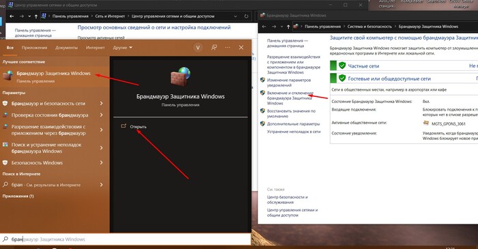Open Восстановить значения по умолчанию link

coord(291,113)
